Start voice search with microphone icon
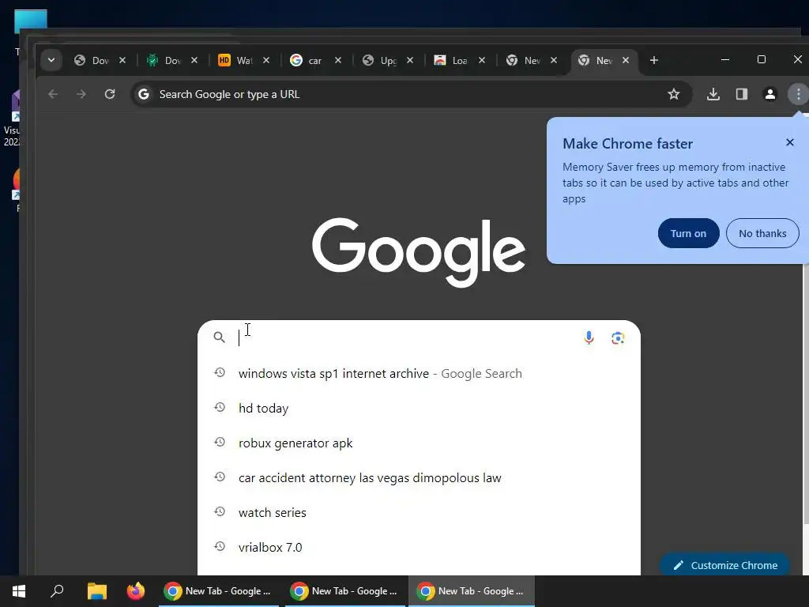 coord(589,337)
